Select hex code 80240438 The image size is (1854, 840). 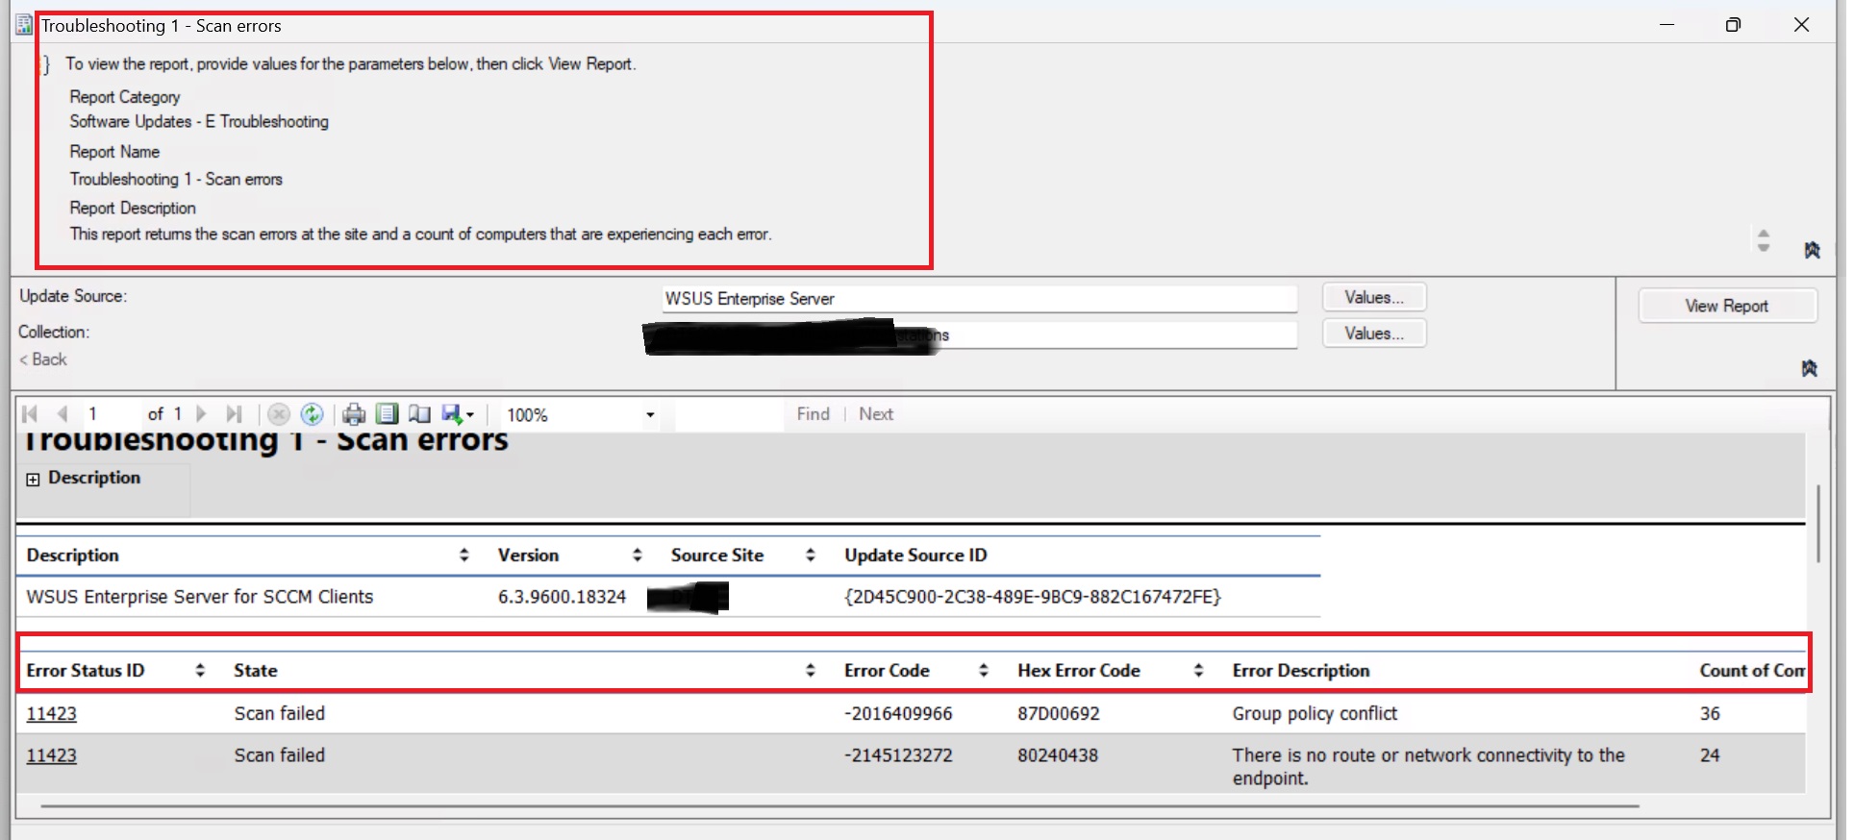tap(1058, 755)
